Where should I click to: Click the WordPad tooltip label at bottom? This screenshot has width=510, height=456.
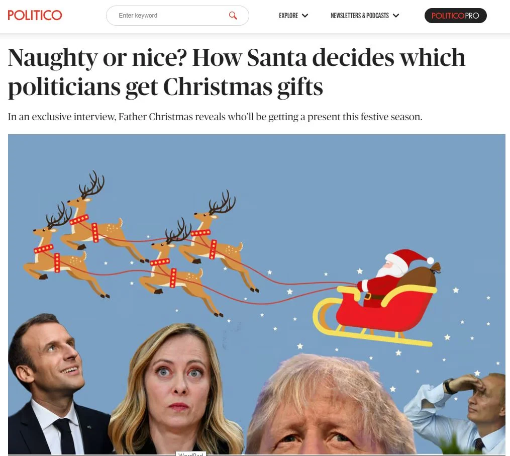190,453
